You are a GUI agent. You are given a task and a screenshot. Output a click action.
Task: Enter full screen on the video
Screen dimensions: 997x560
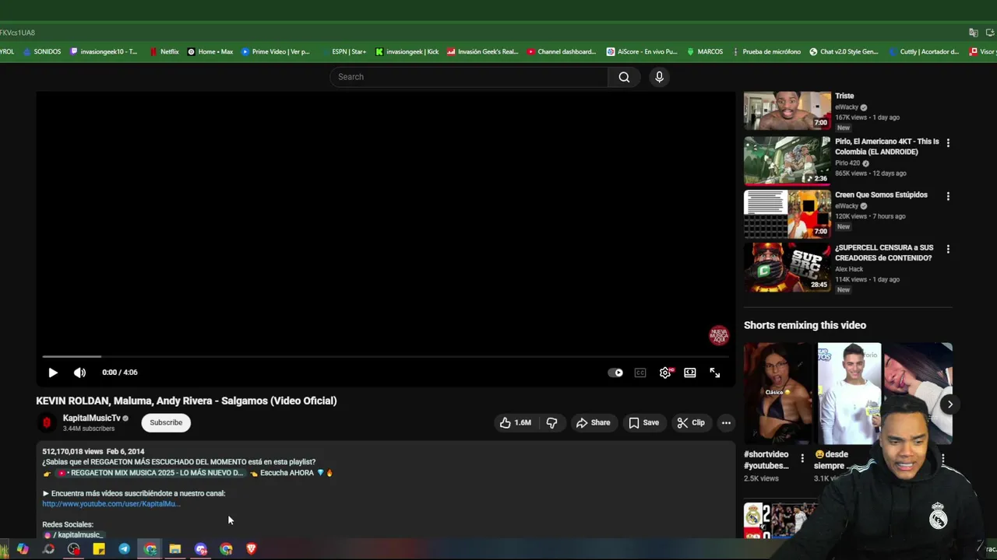715,373
